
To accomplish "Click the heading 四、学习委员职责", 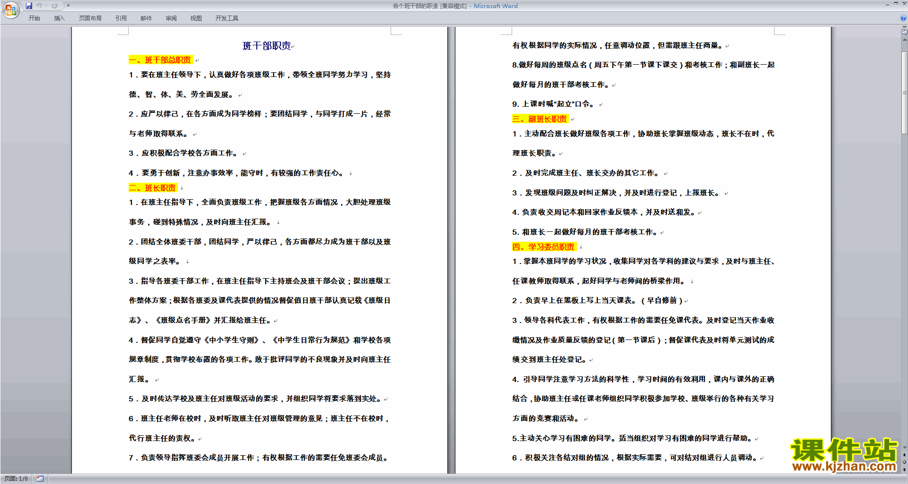I will coord(544,247).
